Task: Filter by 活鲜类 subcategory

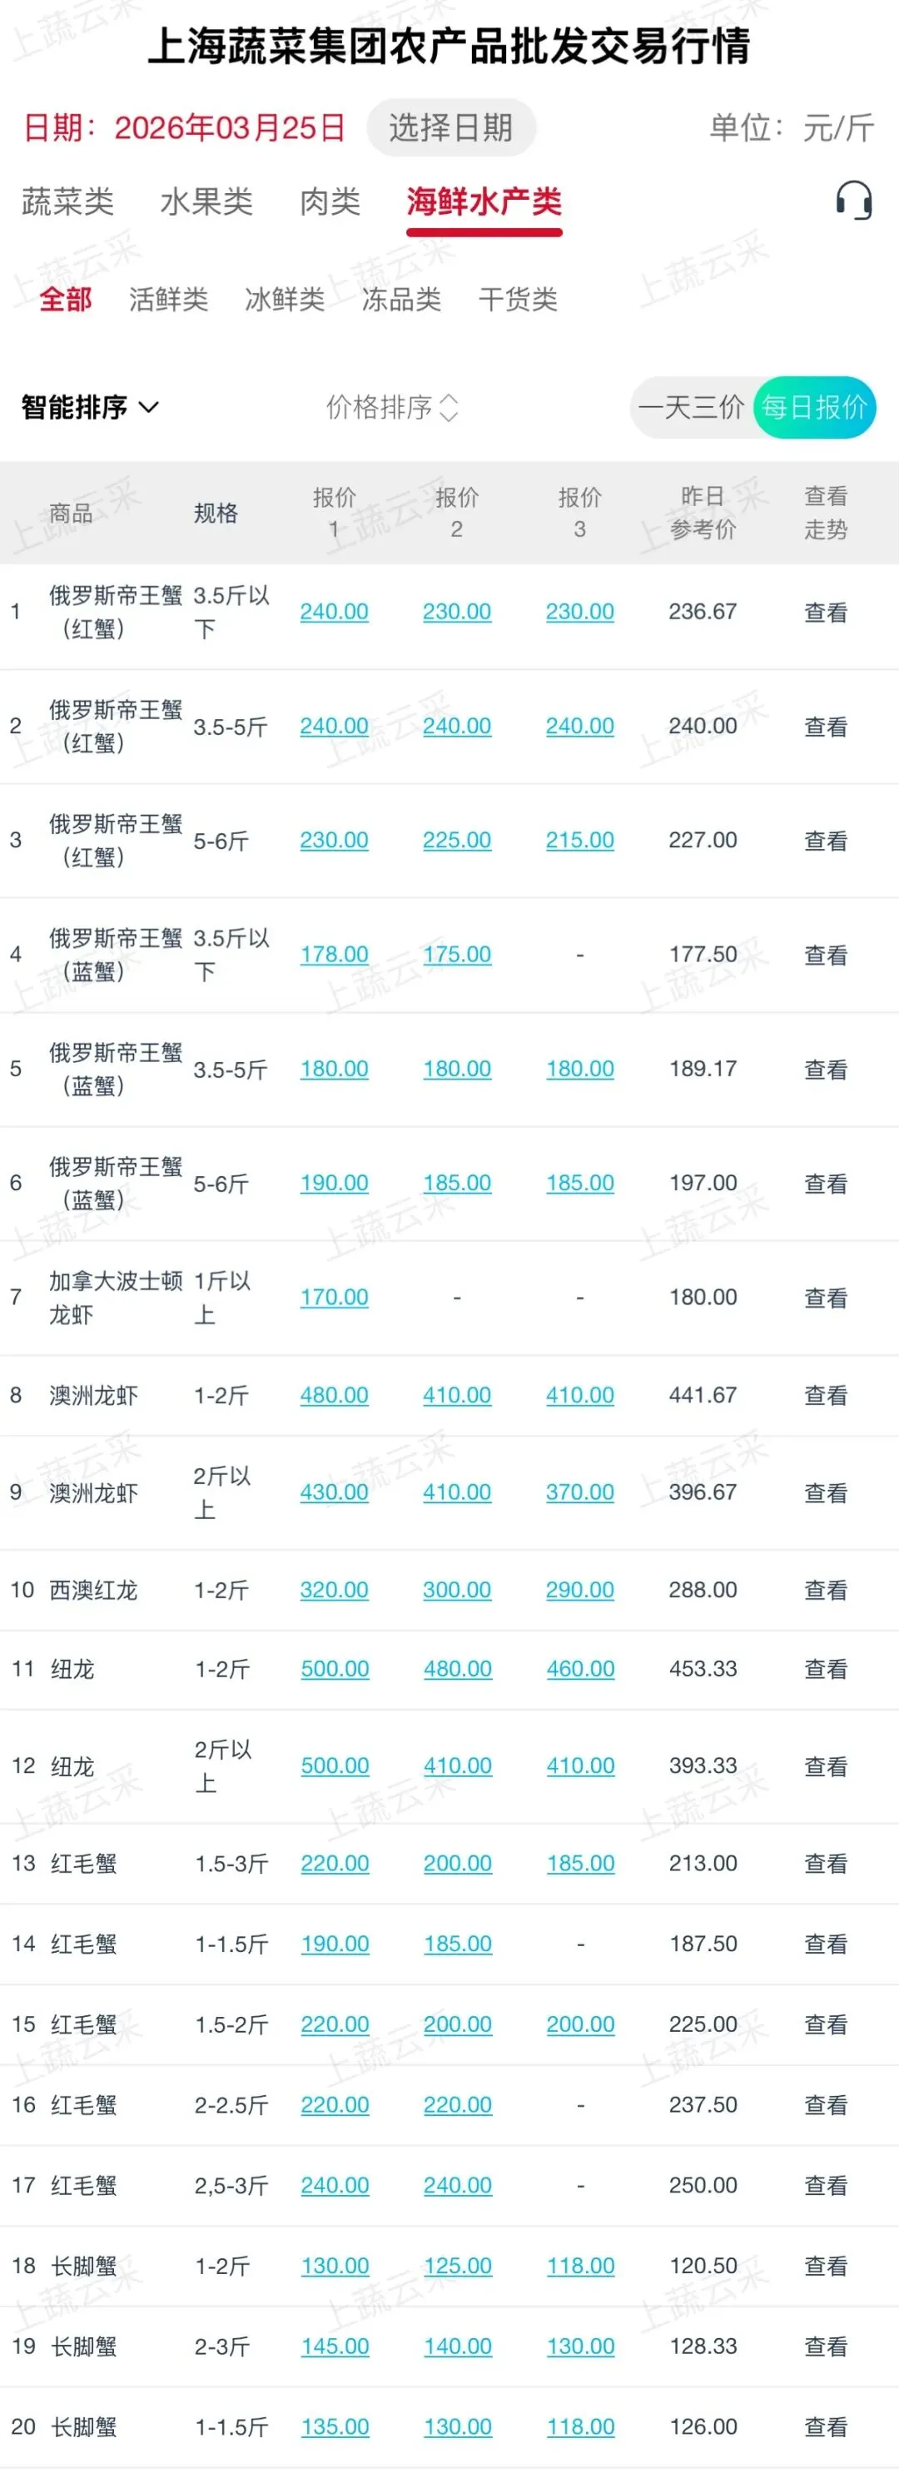Action: (x=168, y=300)
